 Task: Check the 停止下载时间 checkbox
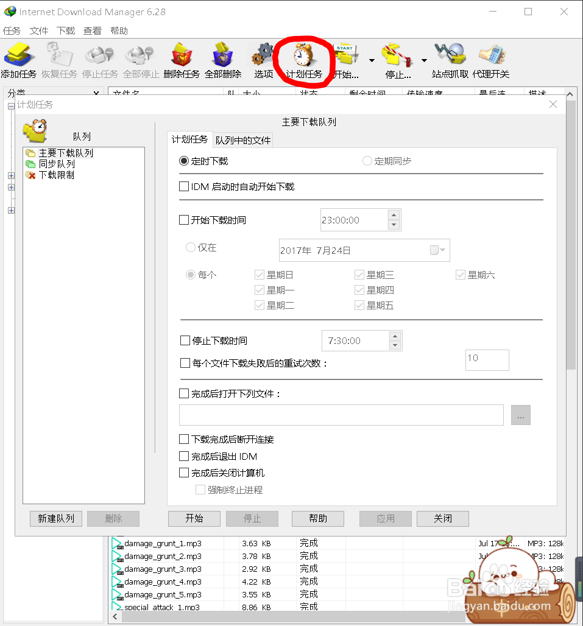pos(185,340)
